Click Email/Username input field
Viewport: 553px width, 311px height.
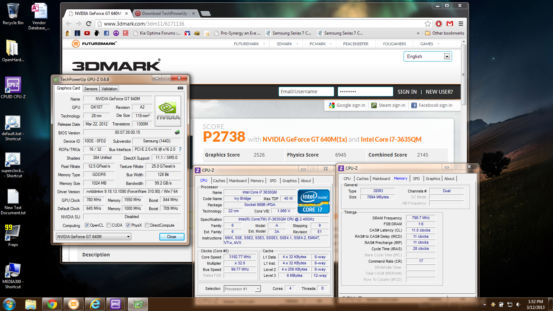coord(306,92)
